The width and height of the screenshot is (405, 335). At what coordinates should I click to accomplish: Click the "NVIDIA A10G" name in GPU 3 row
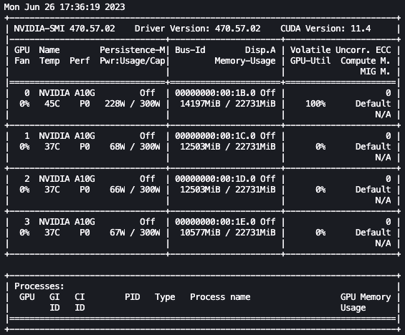67,222
